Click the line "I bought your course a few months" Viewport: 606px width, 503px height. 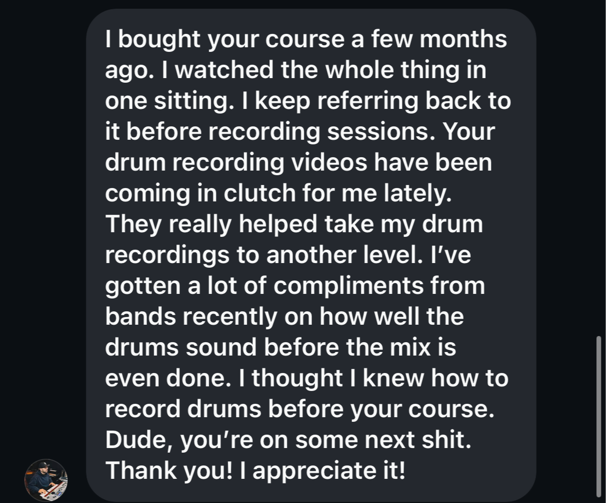306,39
